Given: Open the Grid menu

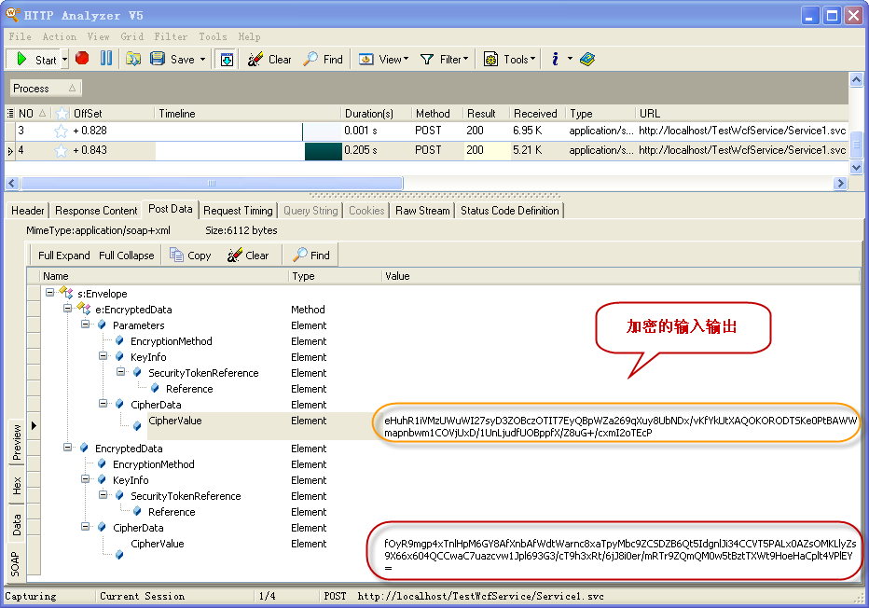Looking at the screenshot, I should point(131,36).
